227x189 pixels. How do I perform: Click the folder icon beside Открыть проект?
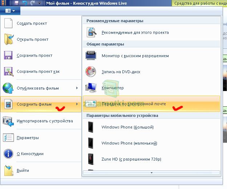tap(9, 39)
